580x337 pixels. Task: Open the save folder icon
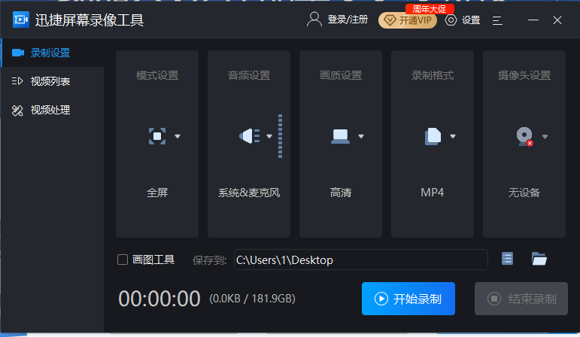click(539, 259)
